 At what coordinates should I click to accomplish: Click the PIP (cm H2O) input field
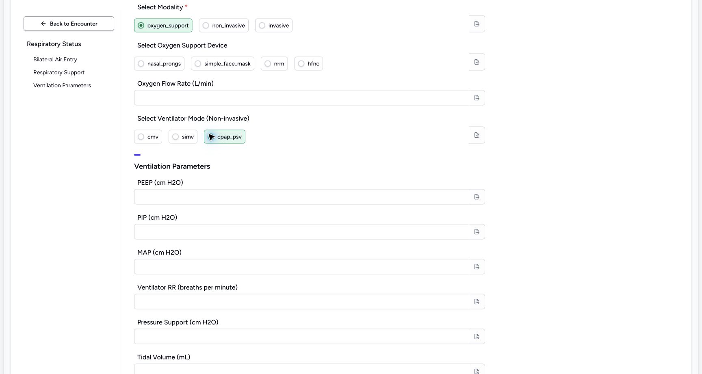coord(301,232)
